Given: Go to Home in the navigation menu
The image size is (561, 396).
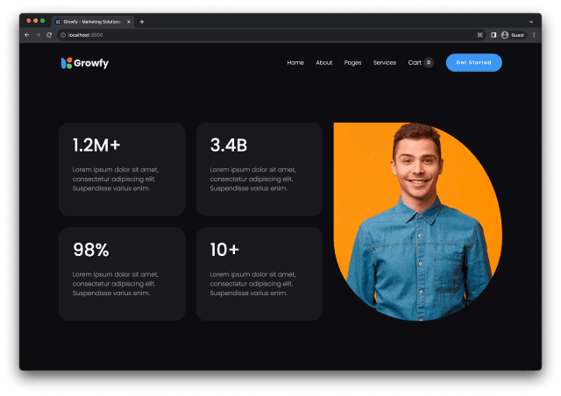Looking at the screenshot, I should 295,63.
